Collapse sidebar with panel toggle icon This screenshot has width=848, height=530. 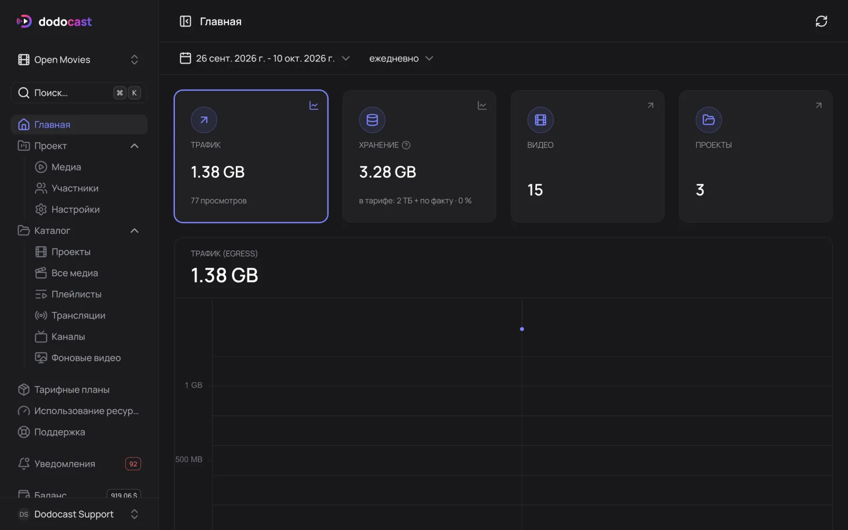(x=185, y=21)
